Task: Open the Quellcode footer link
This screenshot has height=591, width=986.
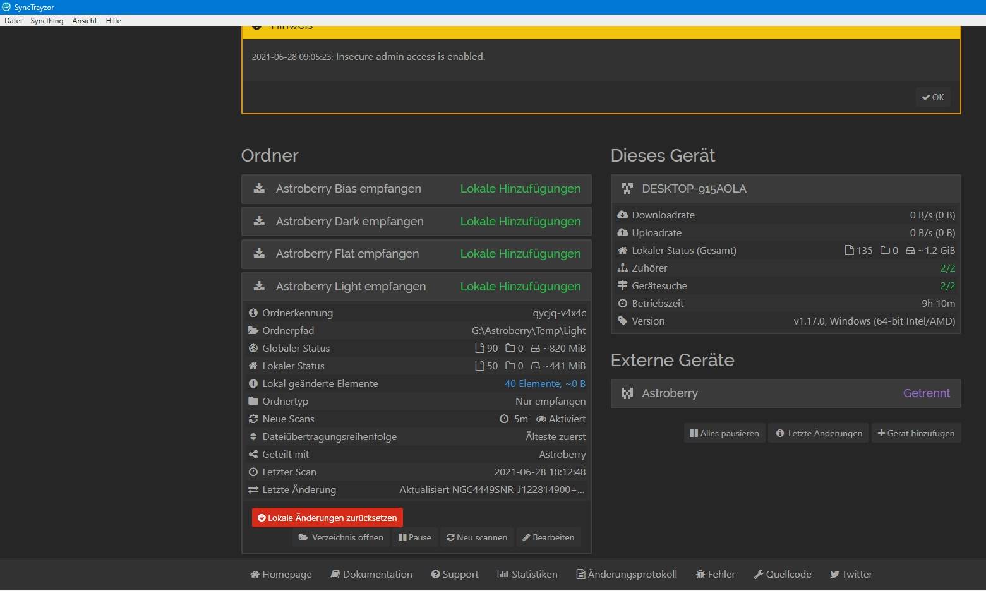Action: (x=783, y=574)
